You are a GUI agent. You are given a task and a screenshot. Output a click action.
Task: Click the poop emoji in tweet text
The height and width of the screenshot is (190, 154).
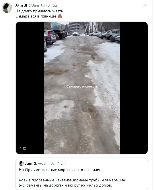(x=60, y=16)
